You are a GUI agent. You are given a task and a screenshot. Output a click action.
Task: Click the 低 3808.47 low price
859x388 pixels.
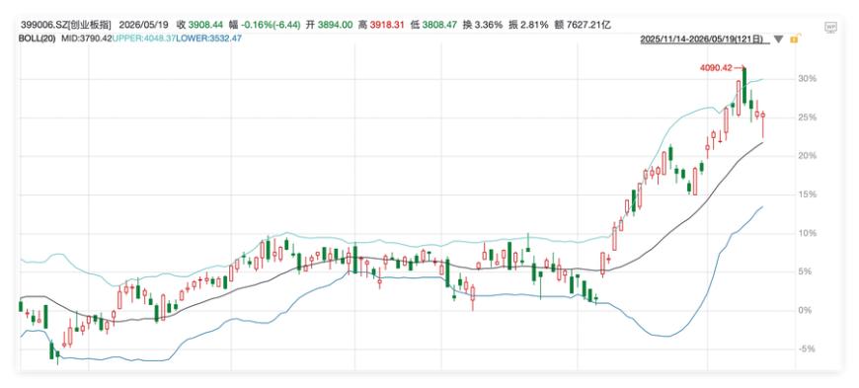[x=434, y=25]
